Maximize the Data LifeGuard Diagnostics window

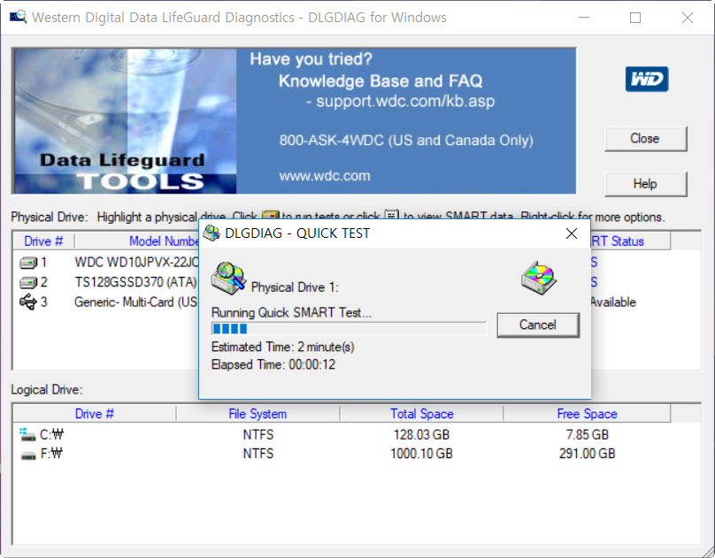click(x=635, y=18)
